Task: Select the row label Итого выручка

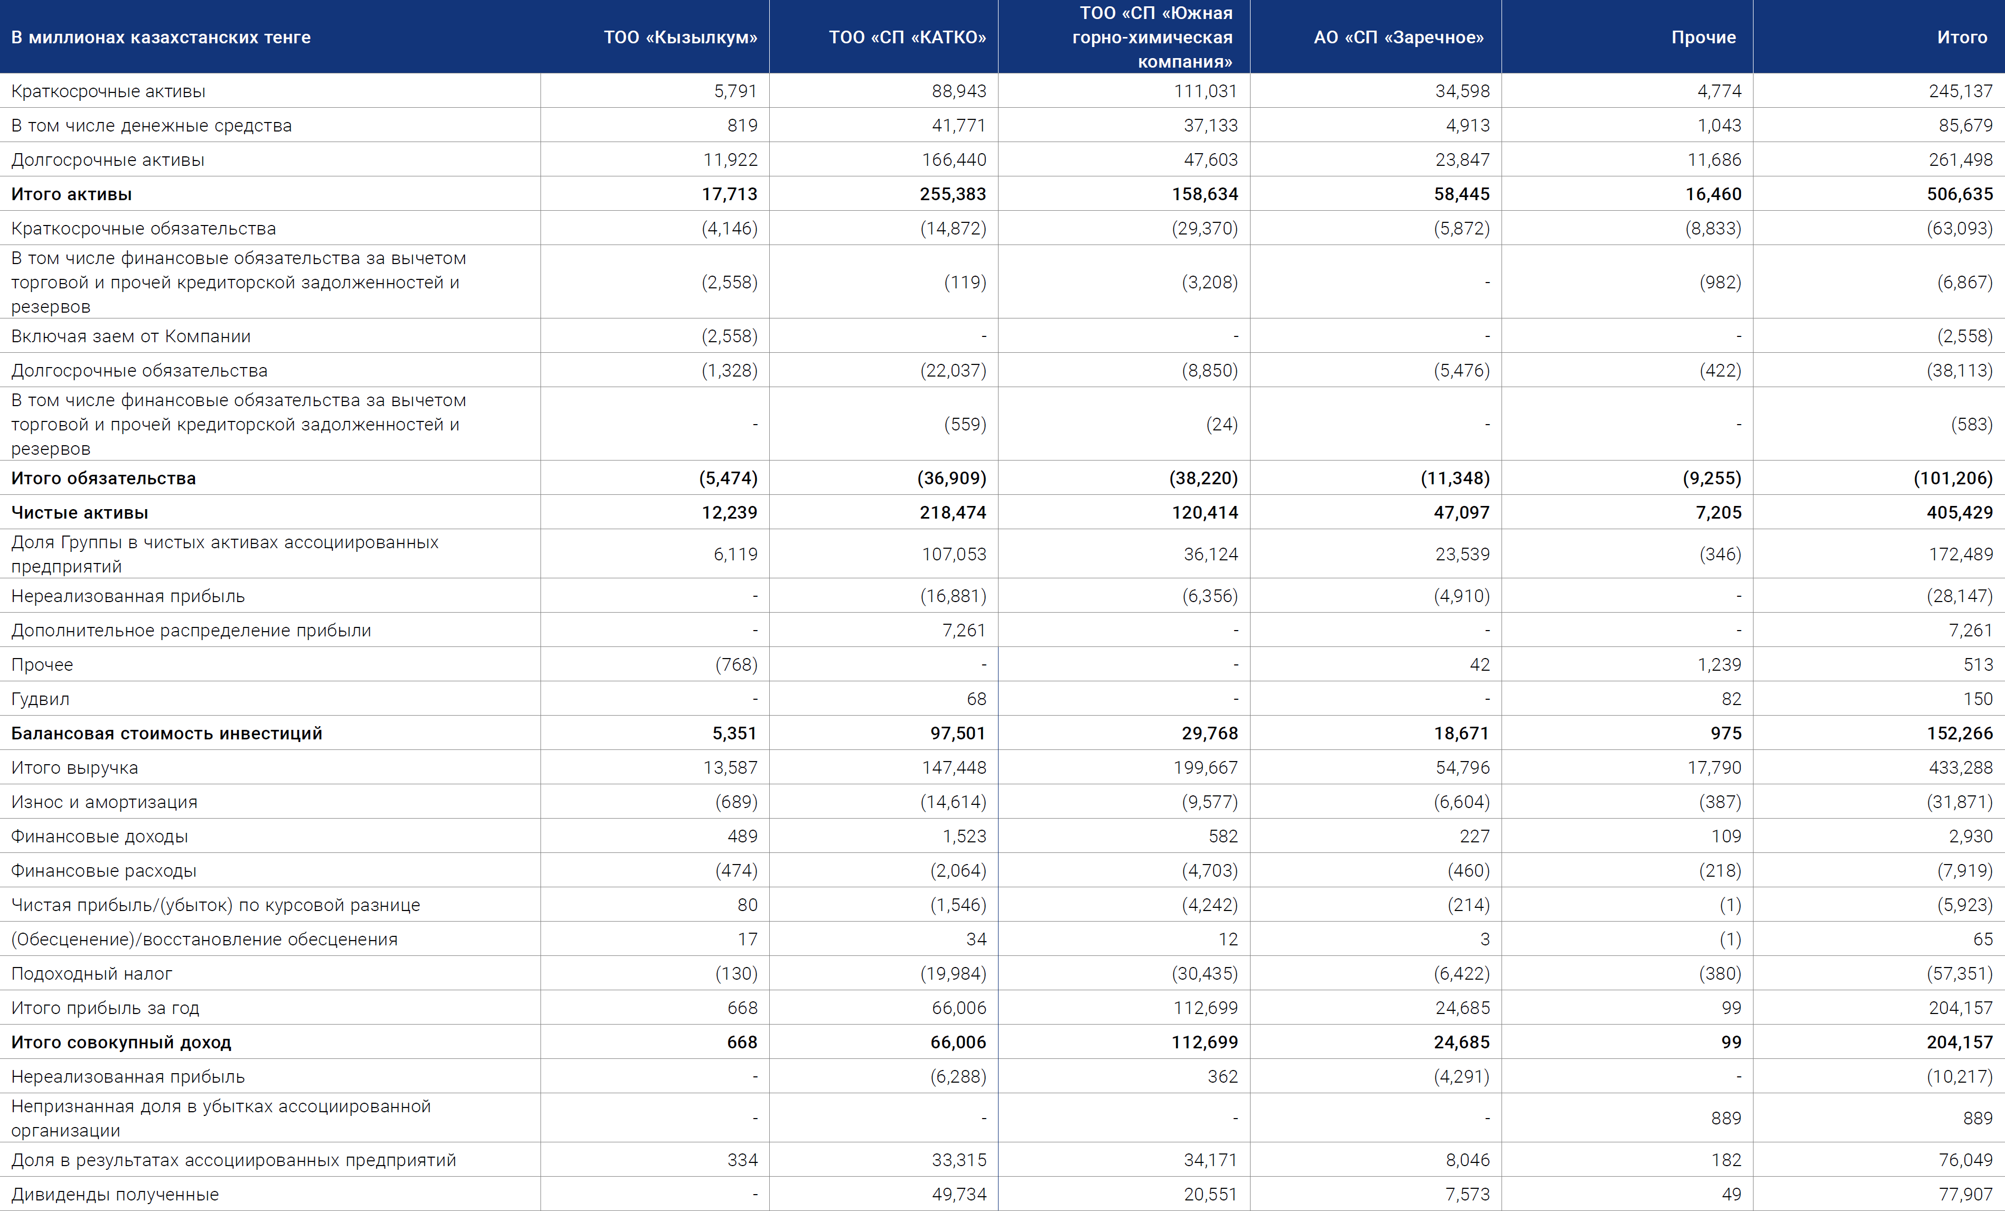Action: click(x=75, y=768)
